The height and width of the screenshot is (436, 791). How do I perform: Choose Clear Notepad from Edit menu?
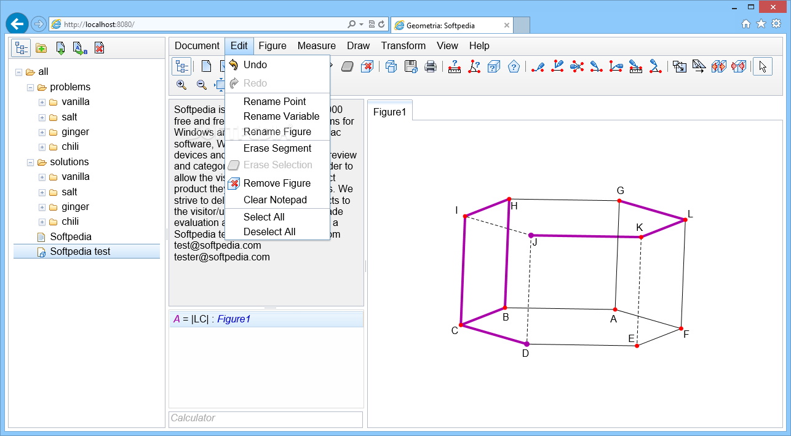pos(278,200)
